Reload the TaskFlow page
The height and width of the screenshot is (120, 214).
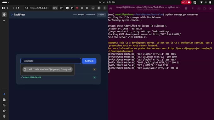[18, 8]
